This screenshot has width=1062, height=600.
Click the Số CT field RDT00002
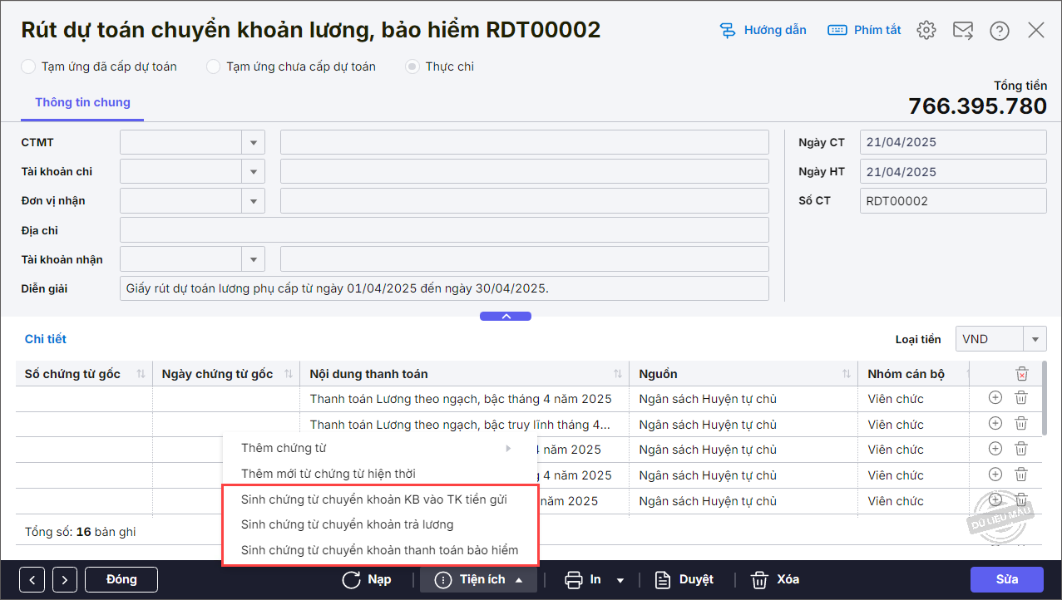point(953,200)
